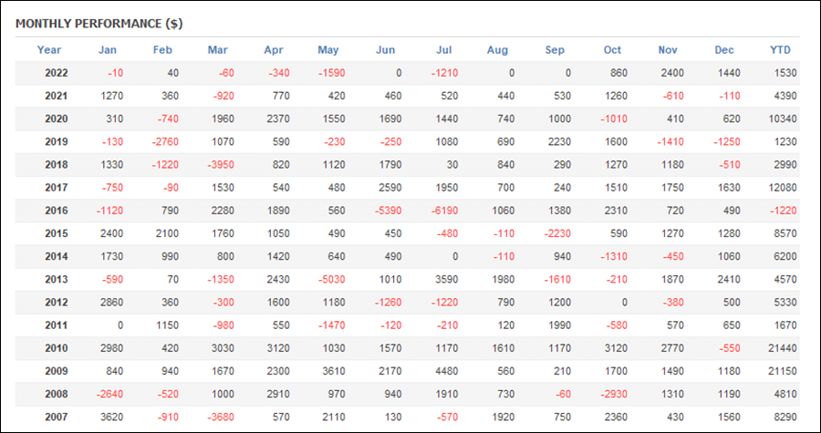Image resolution: width=821 pixels, height=433 pixels.
Task: Click the 2016 Jul value -6190
Action: (x=444, y=211)
